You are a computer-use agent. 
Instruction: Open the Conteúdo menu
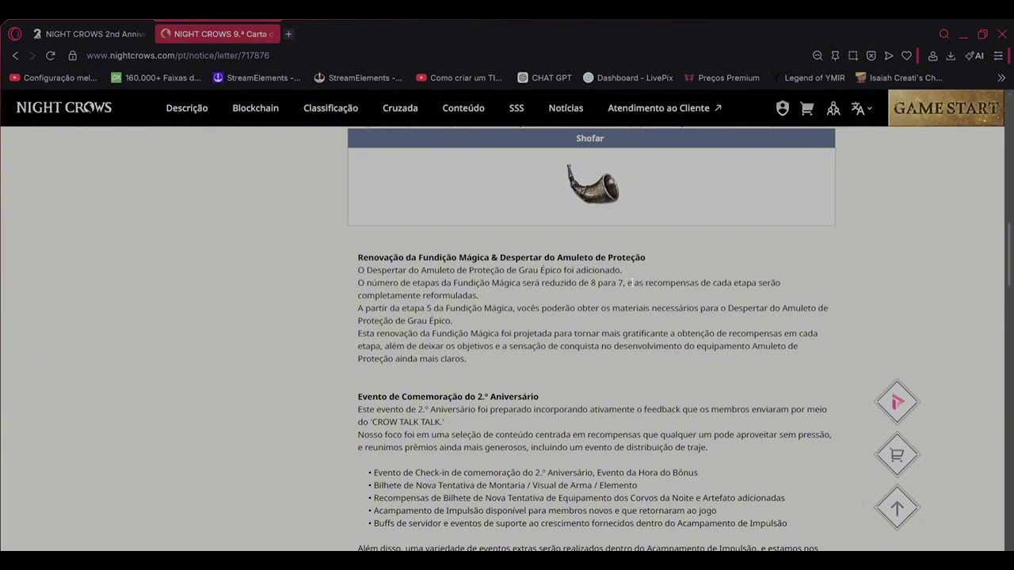463,108
